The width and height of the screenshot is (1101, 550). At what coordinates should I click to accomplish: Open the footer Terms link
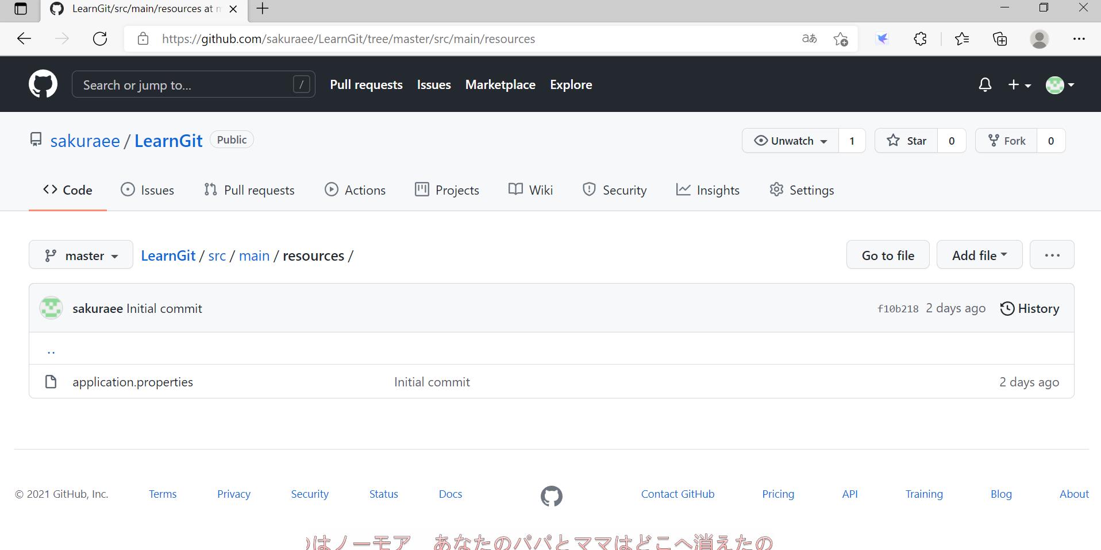pyautogui.click(x=163, y=494)
